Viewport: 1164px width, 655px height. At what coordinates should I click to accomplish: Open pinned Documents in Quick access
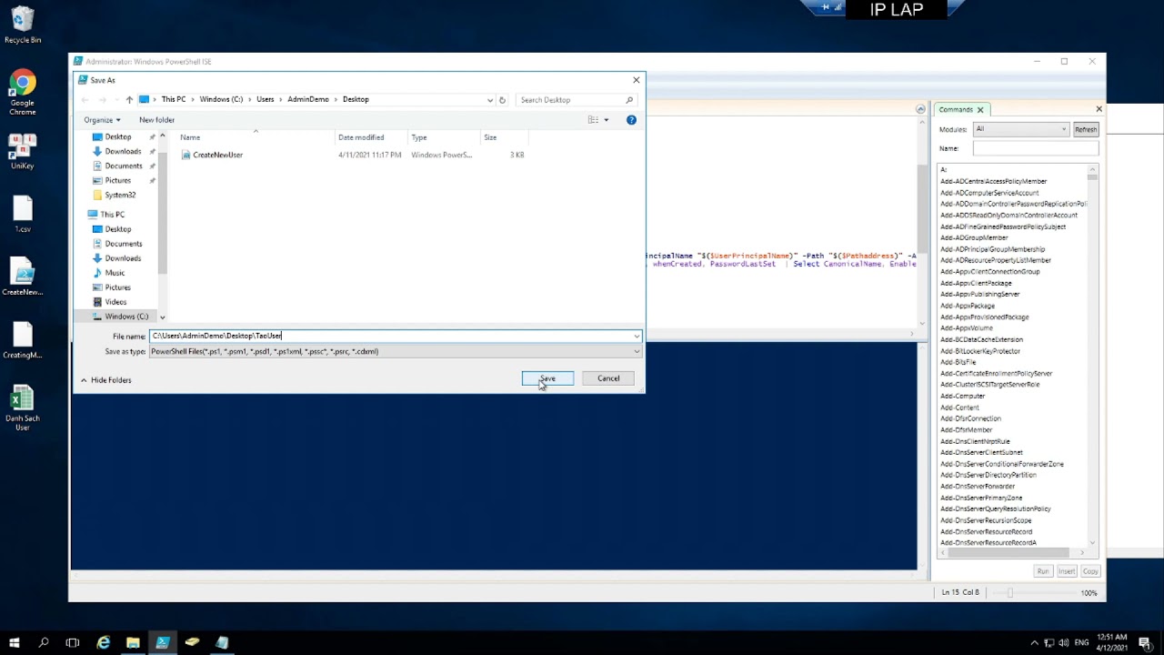(x=124, y=166)
